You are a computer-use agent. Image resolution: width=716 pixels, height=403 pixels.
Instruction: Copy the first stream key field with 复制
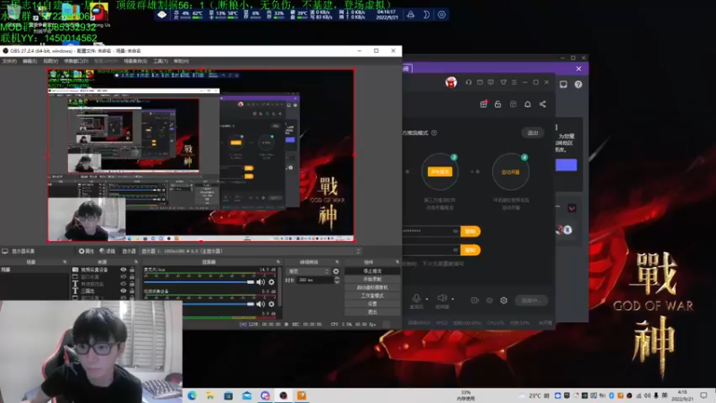[471, 231]
